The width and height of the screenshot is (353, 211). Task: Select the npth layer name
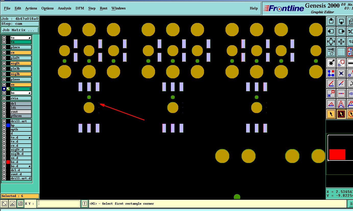click(21, 129)
